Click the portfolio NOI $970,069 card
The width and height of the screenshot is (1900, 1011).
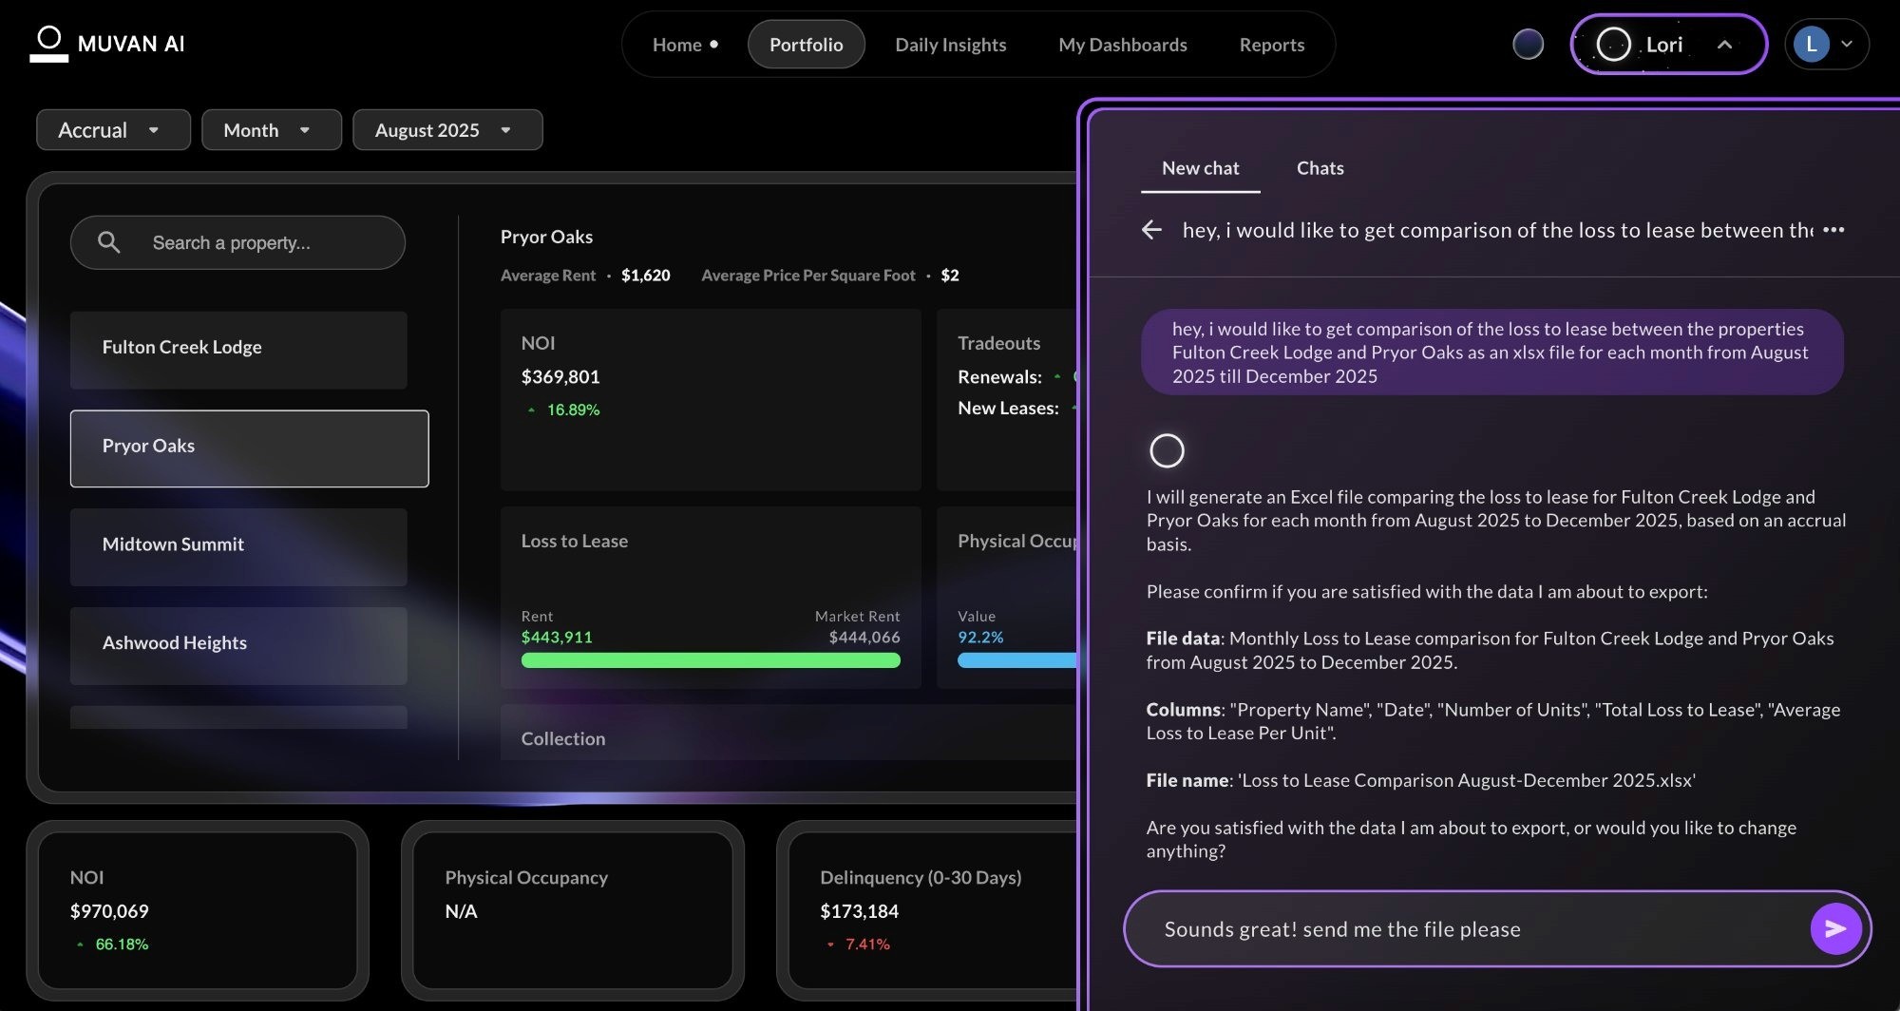click(198, 909)
